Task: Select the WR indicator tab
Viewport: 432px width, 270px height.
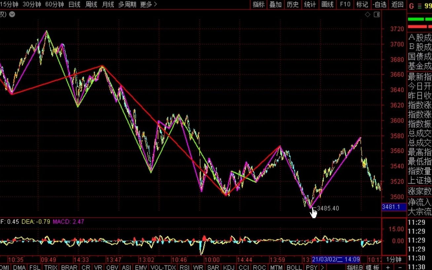Action: tap(198, 267)
